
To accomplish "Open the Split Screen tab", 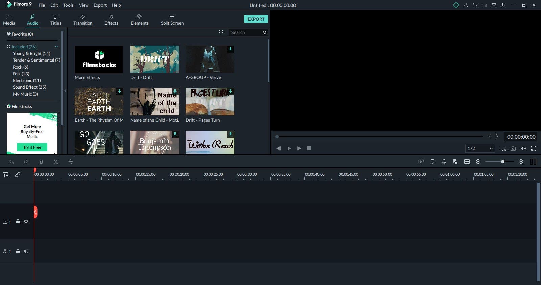I will (x=172, y=20).
